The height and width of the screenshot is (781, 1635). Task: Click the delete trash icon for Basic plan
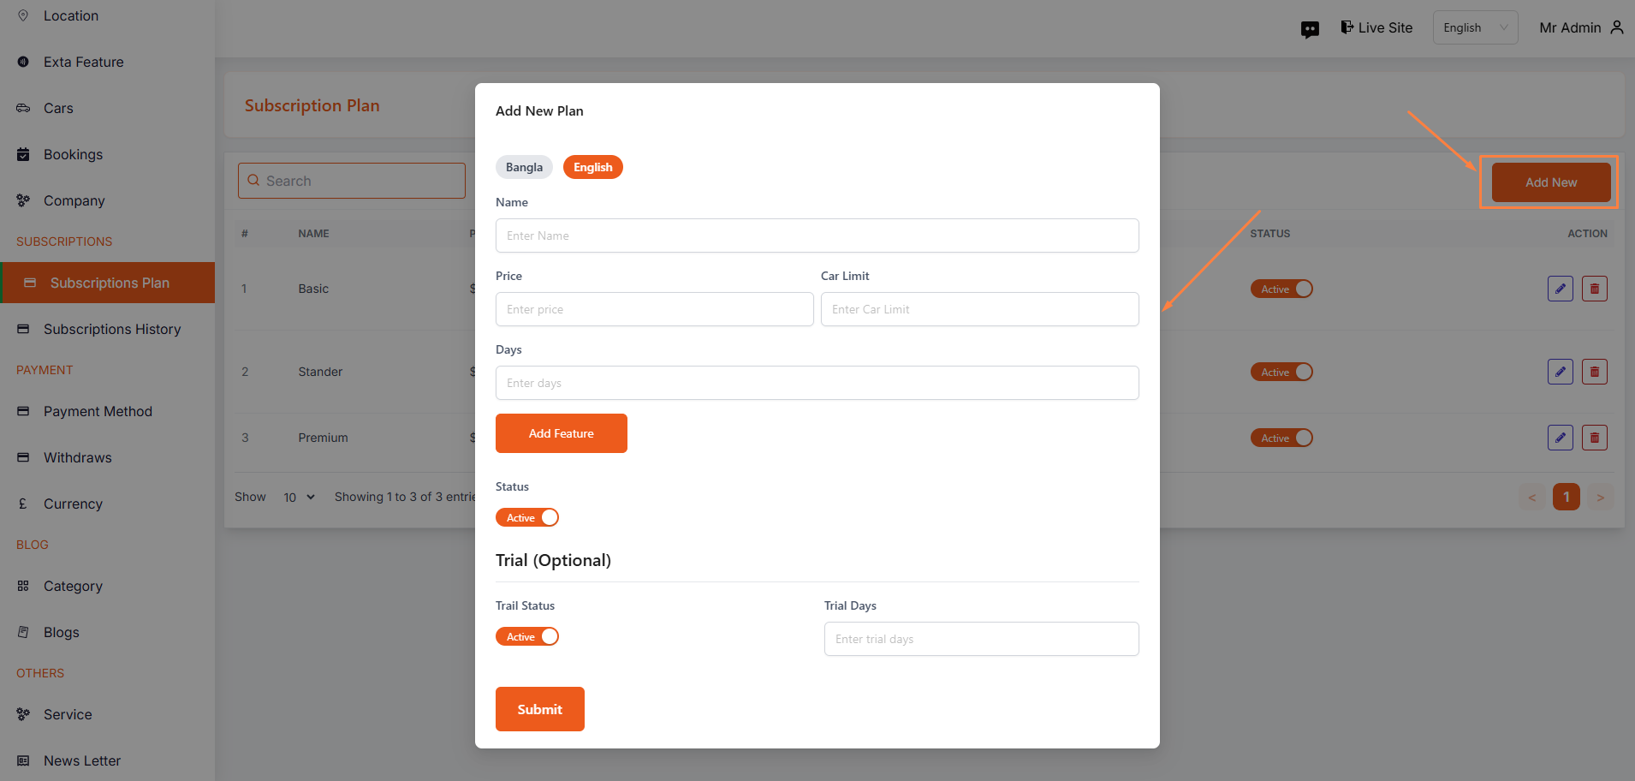tap(1594, 289)
